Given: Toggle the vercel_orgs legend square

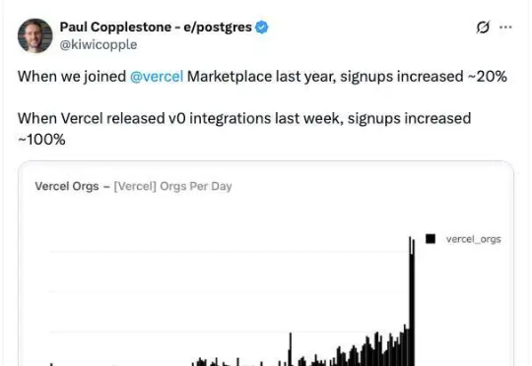Looking at the screenshot, I should point(431,239).
